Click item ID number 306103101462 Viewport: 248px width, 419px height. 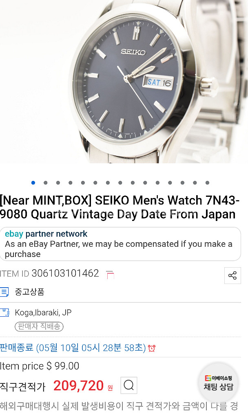pos(65,273)
